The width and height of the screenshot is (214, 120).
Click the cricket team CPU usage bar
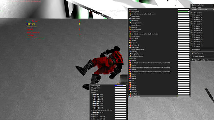pyautogui.click(x=183, y=58)
